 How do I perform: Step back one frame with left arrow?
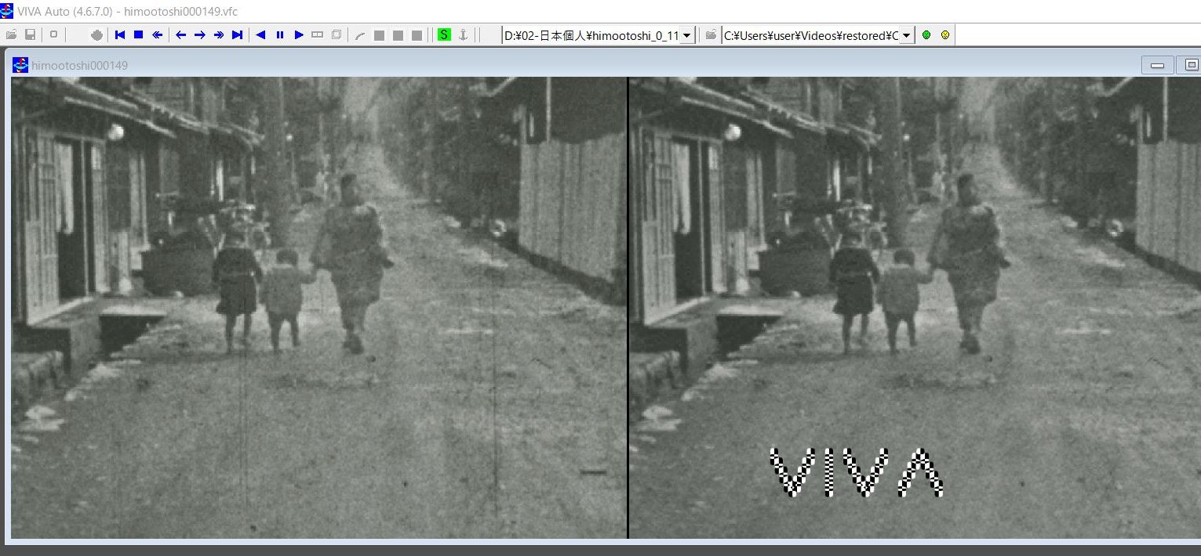tap(180, 35)
